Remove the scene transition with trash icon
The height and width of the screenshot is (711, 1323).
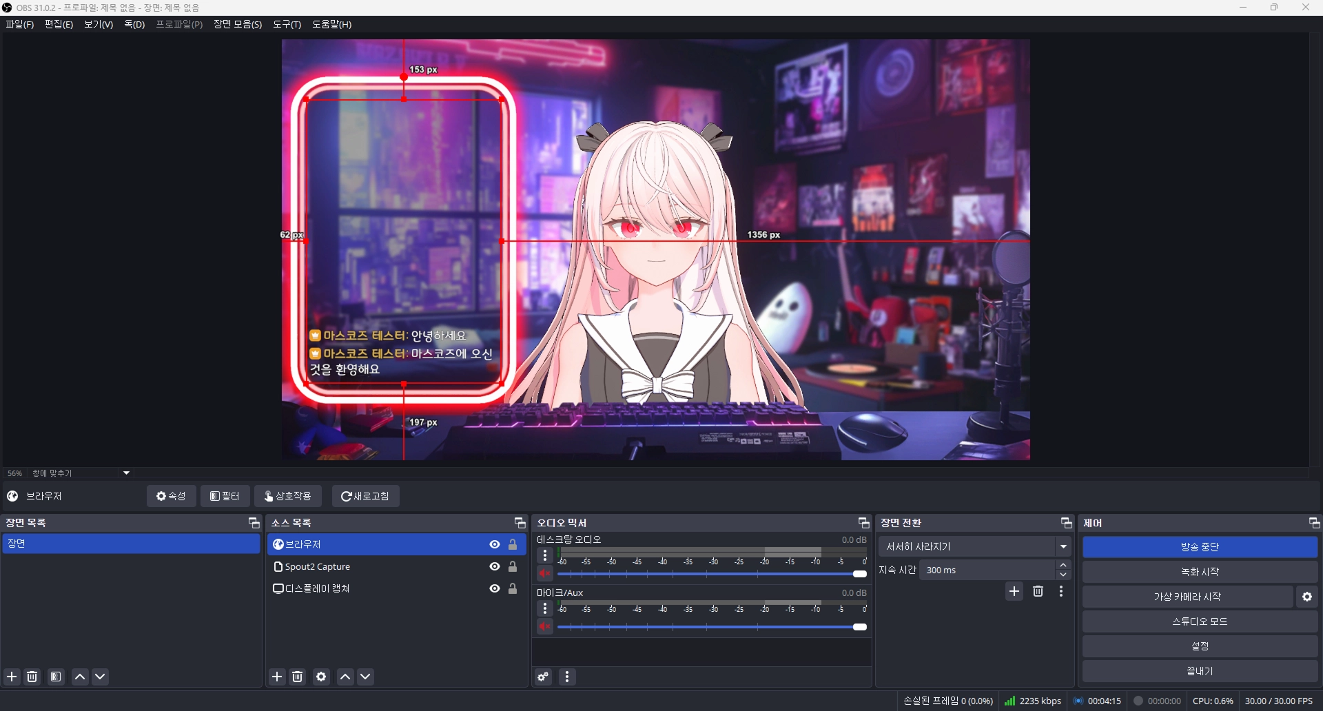pyautogui.click(x=1038, y=591)
